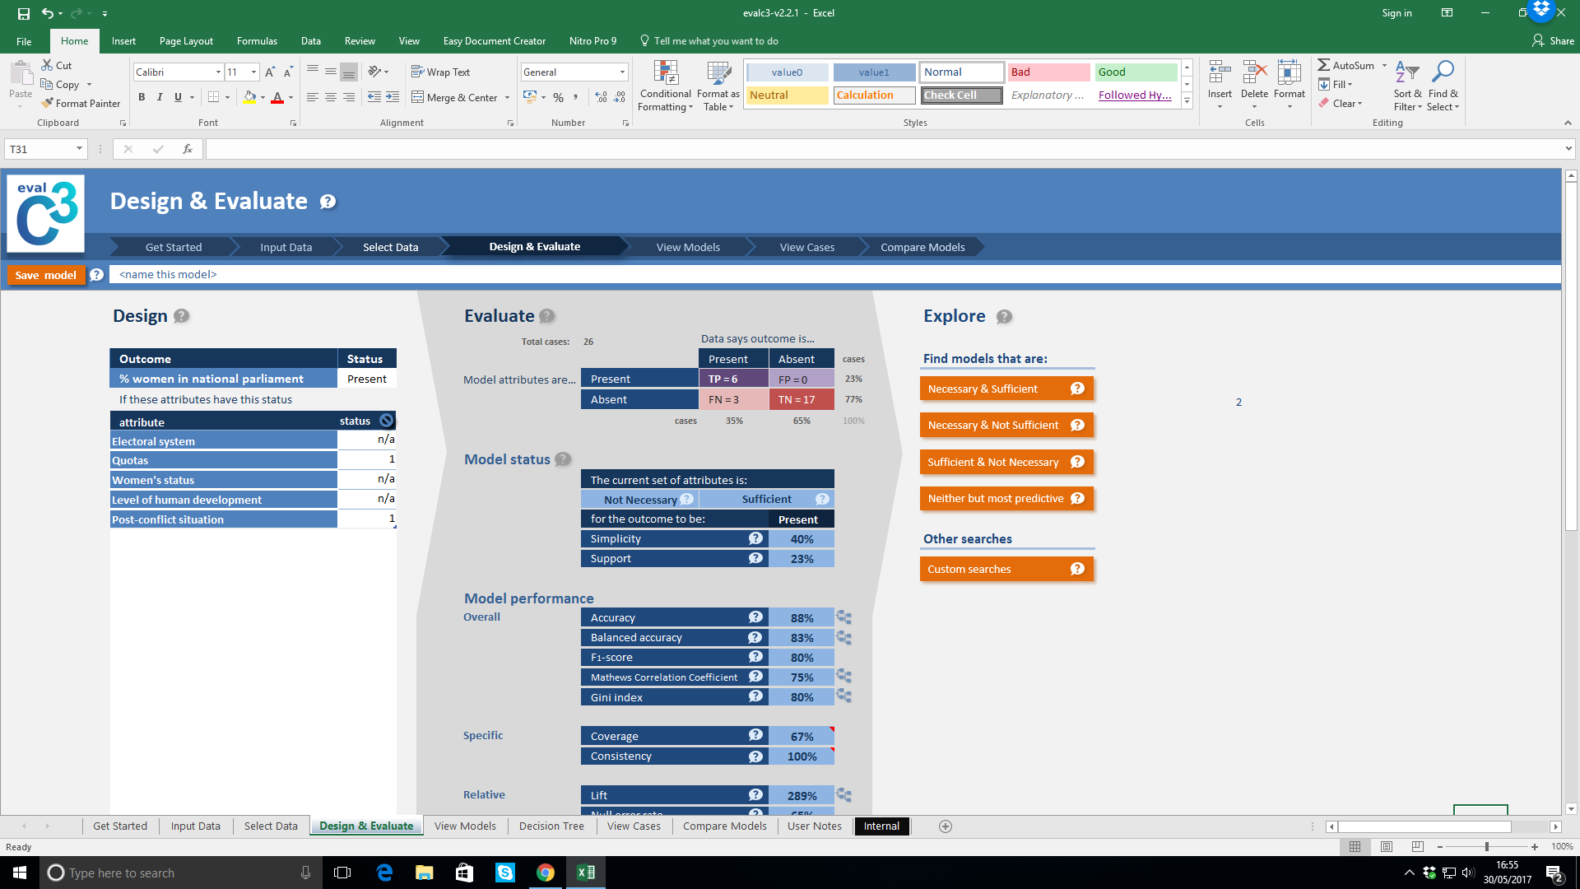Viewport: 1580px width, 889px height.
Task: Toggle italic formatting
Action: [x=160, y=97]
